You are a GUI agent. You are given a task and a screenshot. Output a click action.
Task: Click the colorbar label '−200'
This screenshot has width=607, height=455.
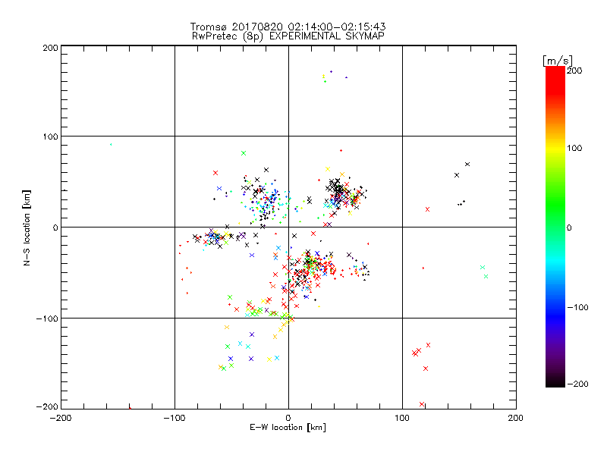tap(577, 384)
